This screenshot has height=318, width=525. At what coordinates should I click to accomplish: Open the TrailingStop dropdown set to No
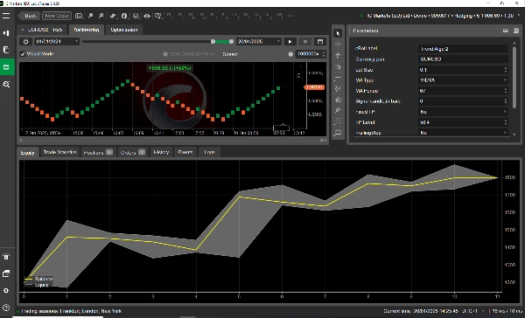click(464, 133)
